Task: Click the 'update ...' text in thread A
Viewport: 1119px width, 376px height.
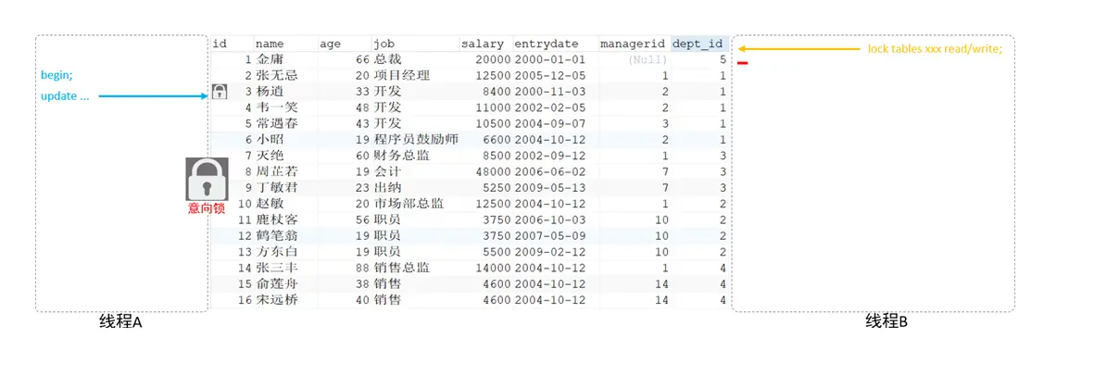Action: 65,96
